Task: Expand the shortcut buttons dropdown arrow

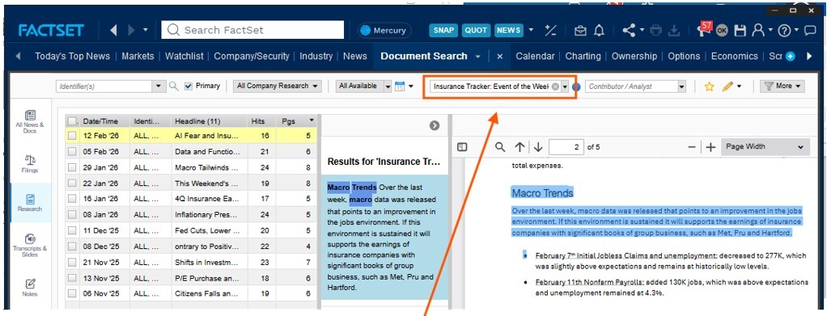Action: [532, 30]
